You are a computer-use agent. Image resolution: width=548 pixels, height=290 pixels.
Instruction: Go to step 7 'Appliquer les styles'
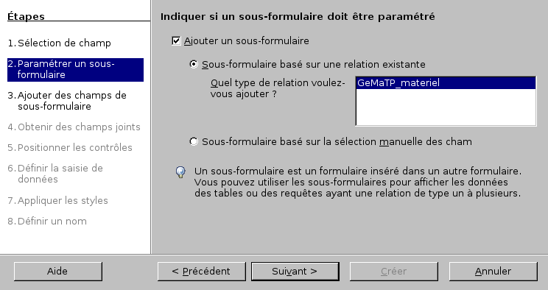point(57,200)
